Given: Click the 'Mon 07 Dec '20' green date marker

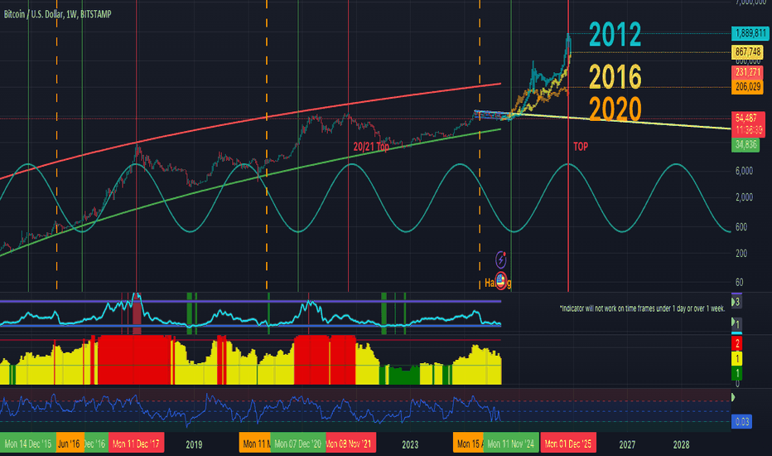Looking at the screenshot, I should pyautogui.click(x=297, y=444).
